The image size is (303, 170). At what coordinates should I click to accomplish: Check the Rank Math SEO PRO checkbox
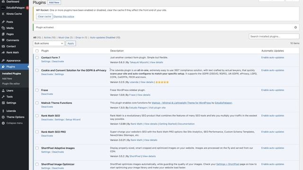(37, 132)
